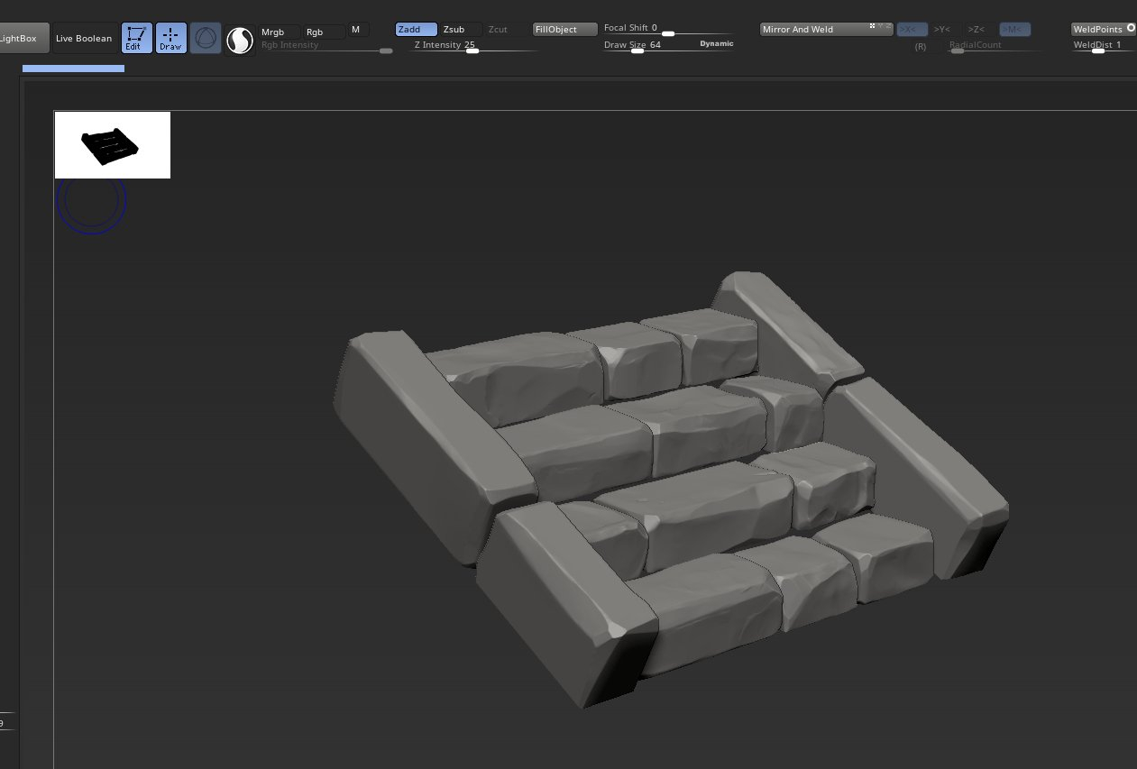The image size is (1137, 769).
Task: Toggle Live Boolean mode
Action: click(84, 39)
